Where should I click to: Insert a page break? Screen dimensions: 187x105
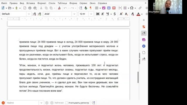coord(120,8)
